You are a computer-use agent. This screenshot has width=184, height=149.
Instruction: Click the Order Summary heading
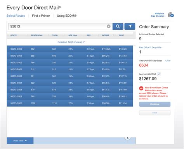click(154, 27)
